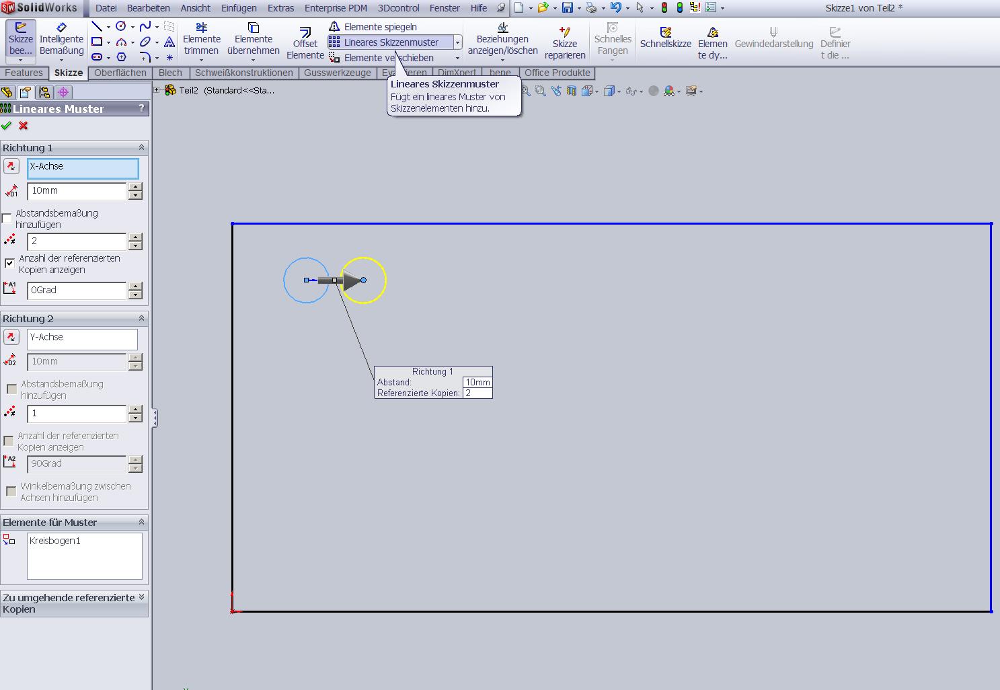Click the Kreisbogen1 entry in Elemente list
This screenshot has width=1000, height=690.
(55, 541)
